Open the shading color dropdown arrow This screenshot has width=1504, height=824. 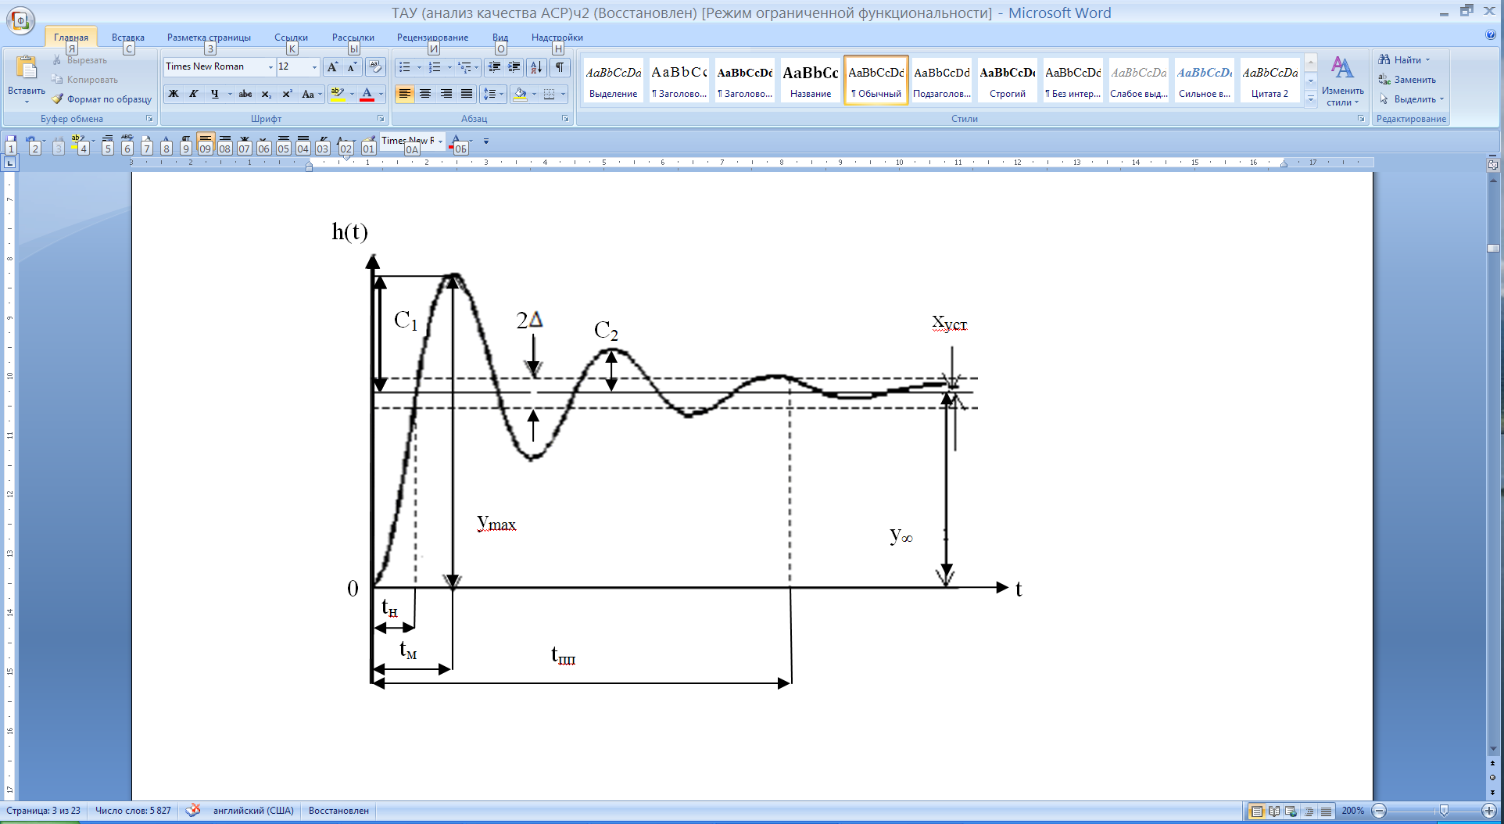point(534,94)
